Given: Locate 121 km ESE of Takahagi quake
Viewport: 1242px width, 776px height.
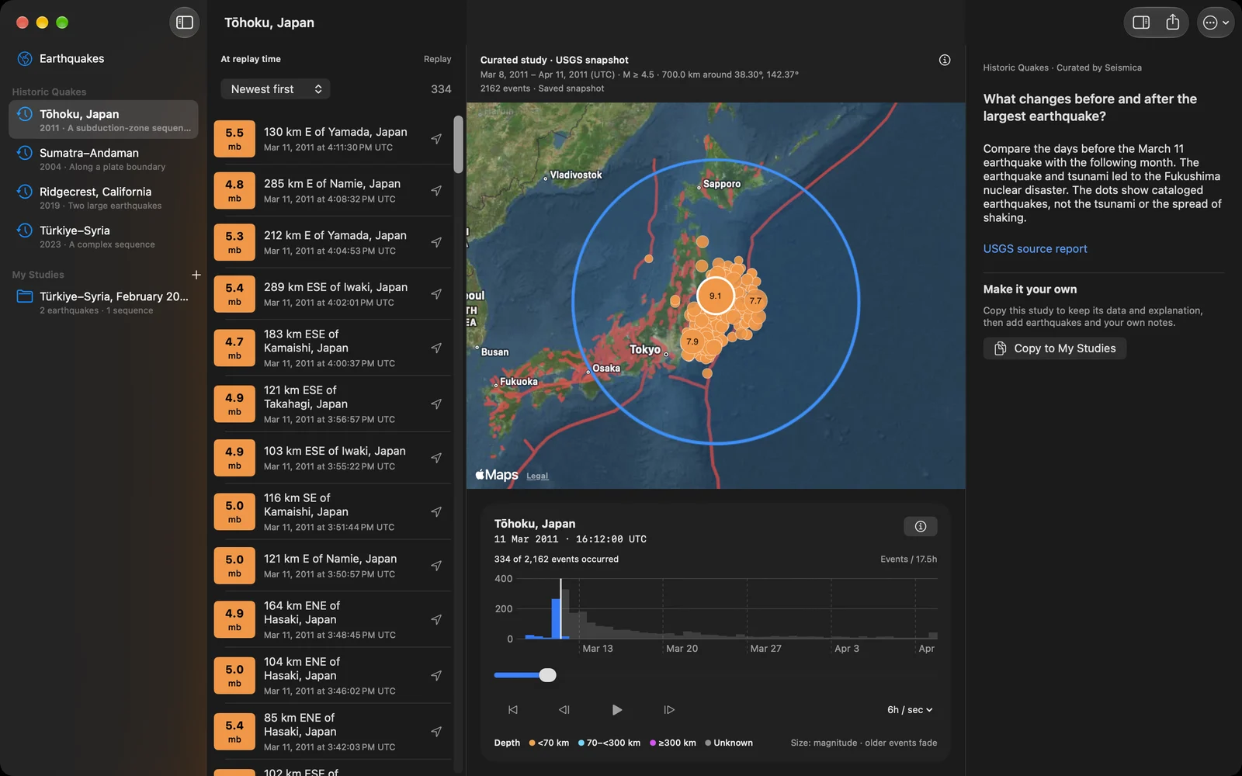Looking at the screenshot, I should click(x=436, y=404).
